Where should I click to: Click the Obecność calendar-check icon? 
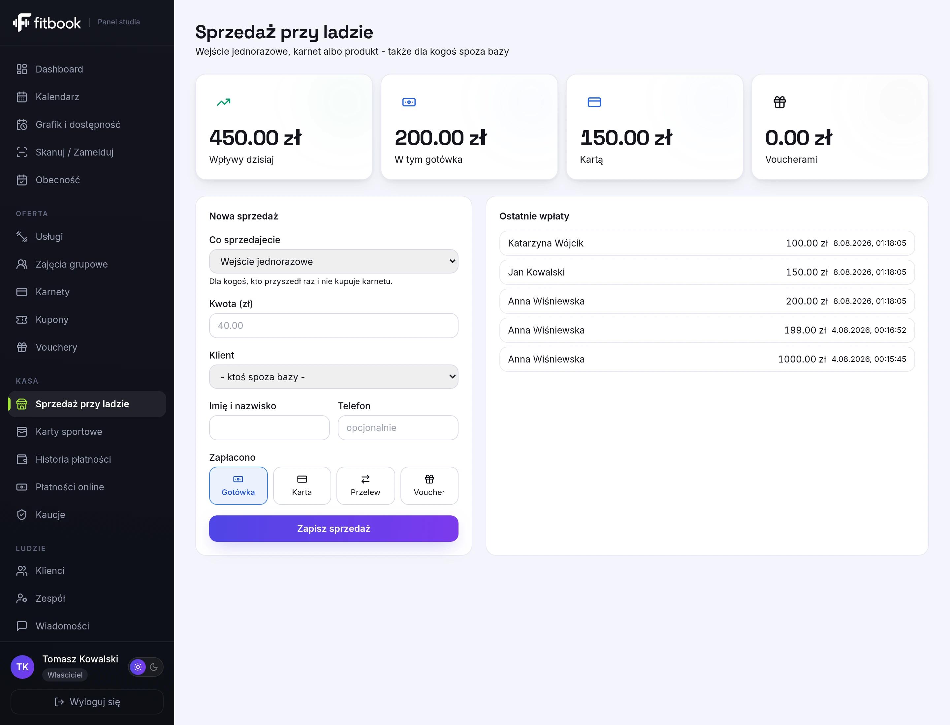(x=21, y=180)
